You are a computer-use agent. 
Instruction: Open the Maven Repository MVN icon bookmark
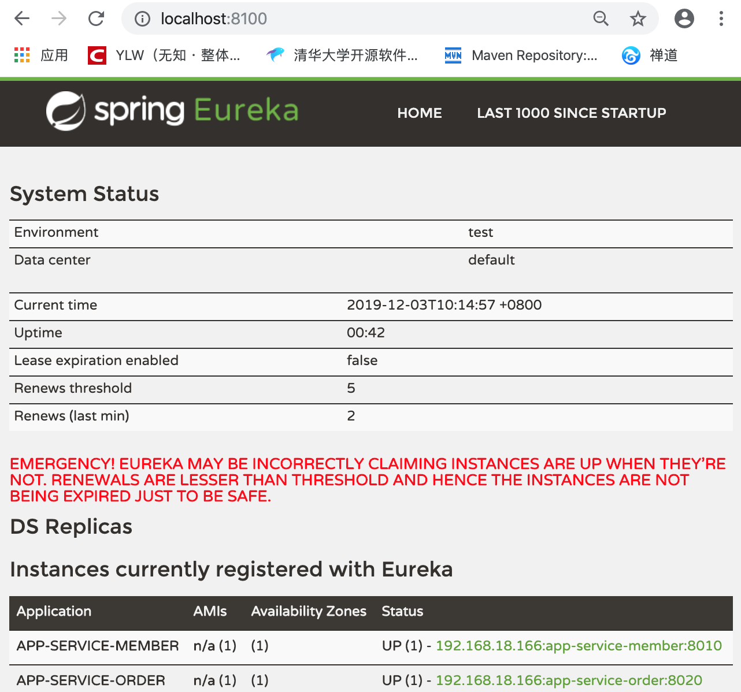pos(453,55)
